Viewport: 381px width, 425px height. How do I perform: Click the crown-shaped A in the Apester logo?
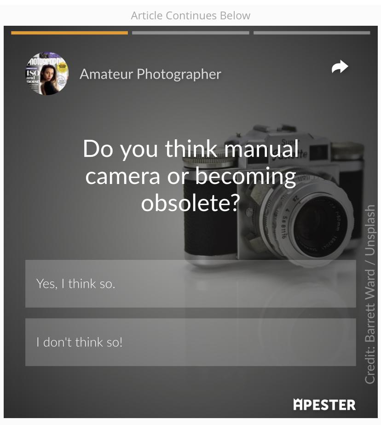tap(298, 404)
